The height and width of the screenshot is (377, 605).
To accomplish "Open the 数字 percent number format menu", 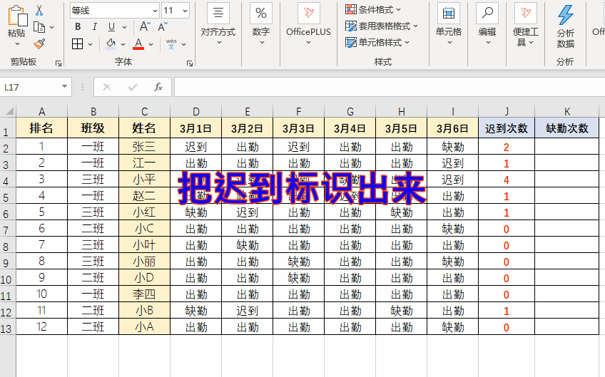I will point(261,25).
